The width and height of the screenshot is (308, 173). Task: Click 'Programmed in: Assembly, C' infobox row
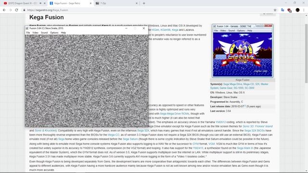point(243,102)
